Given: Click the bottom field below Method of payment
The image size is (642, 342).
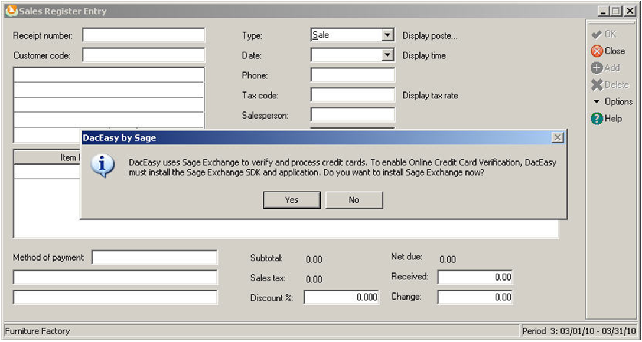Looking at the screenshot, I should coord(115,297).
